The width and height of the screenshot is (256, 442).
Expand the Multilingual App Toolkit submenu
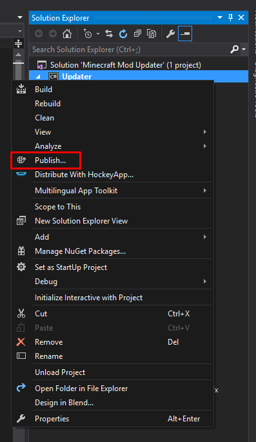tap(113, 191)
